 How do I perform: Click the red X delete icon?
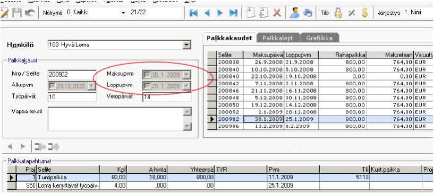[277, 13]
